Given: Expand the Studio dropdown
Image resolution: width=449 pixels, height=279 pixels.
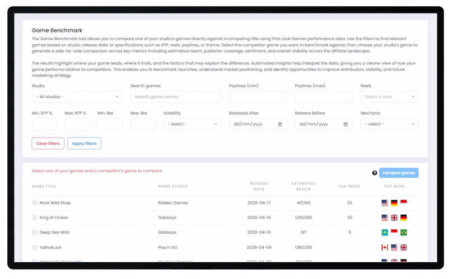Looking at the screenshot, I should 77,97.
